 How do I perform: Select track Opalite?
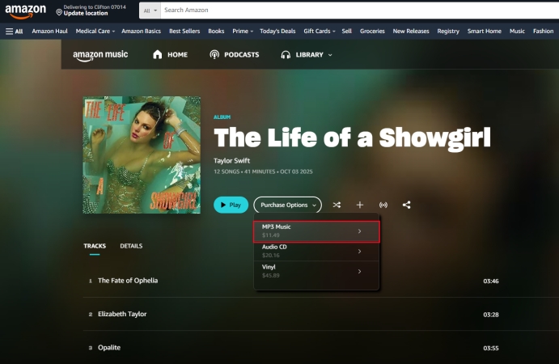tap(109, 348)
